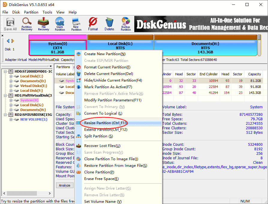Screen dimensions: 268x204
Task: Launch the File Recovery tool
Action: [x=43, y=24]
